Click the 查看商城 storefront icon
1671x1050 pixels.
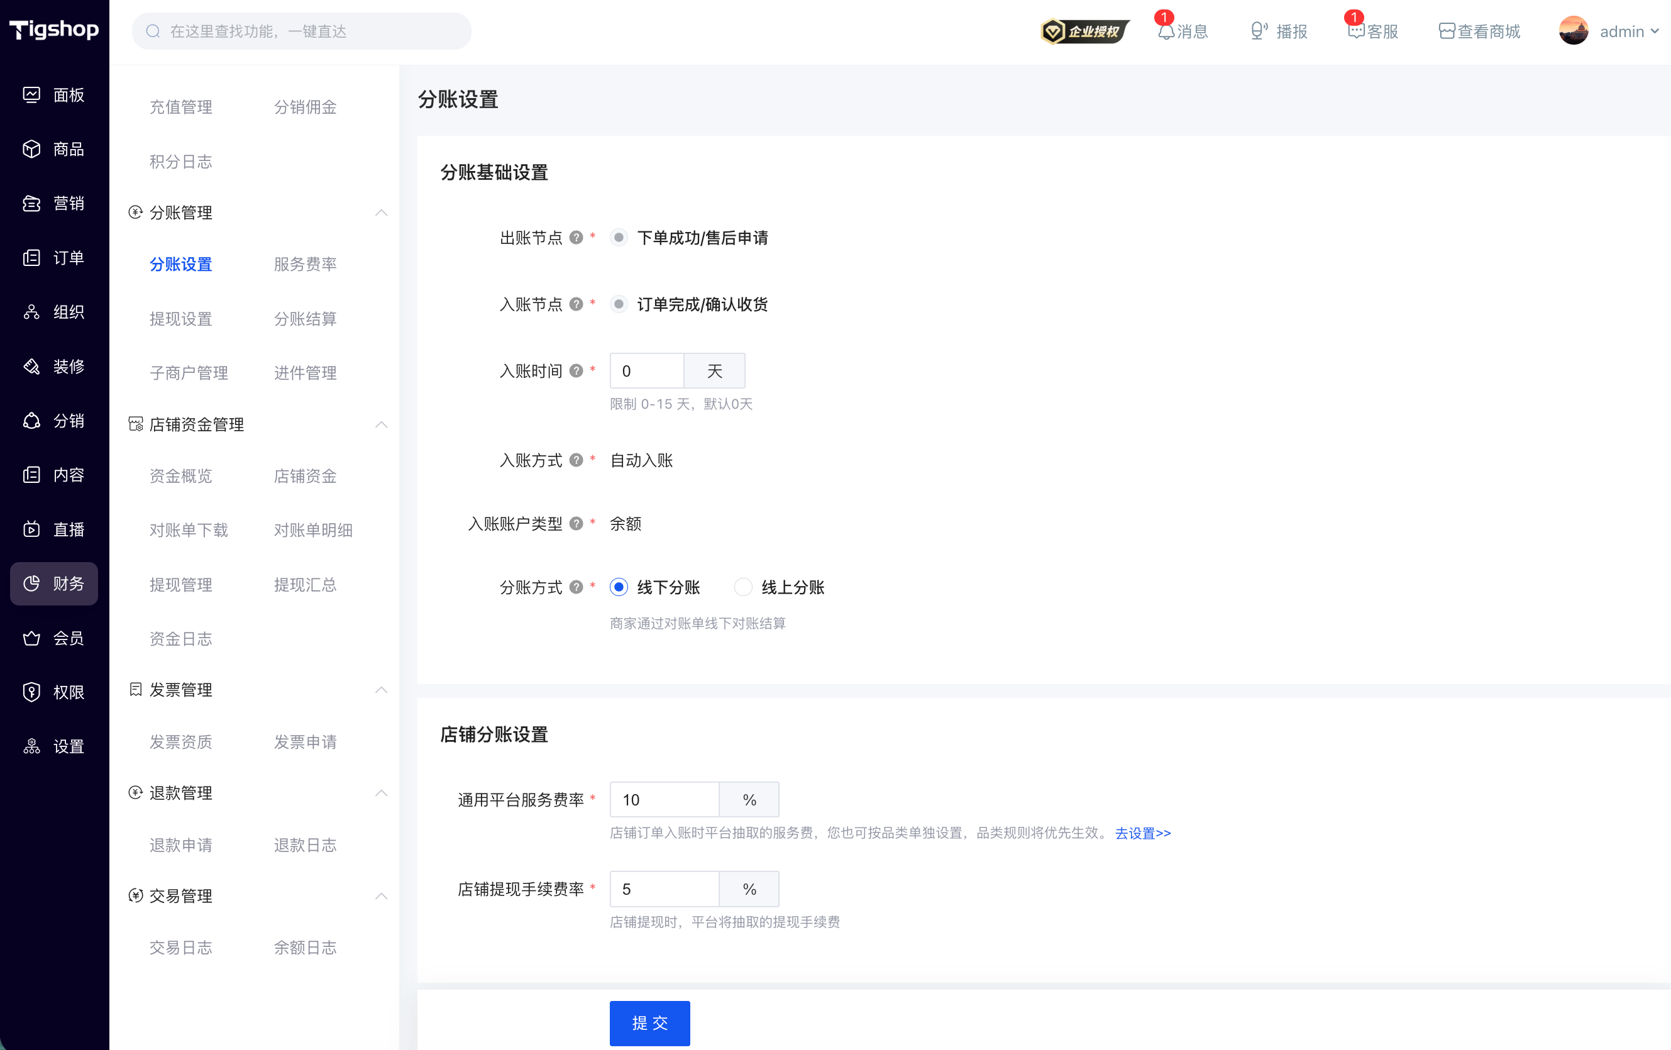1447,31
